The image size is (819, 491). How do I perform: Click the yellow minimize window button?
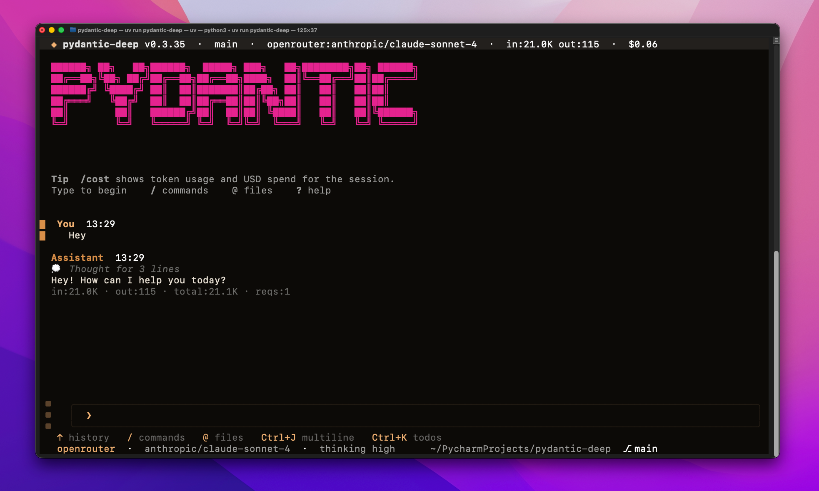(52, 30)
